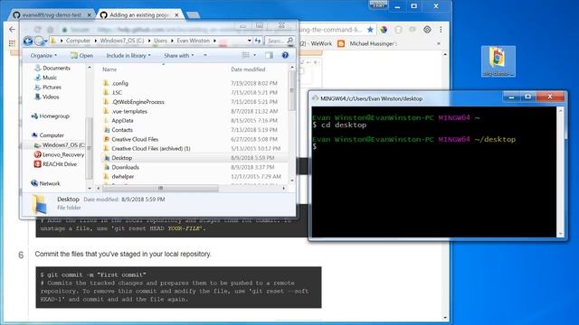Open the Chrome three-dot menu

pyautogui.click(x=441, y=30)
